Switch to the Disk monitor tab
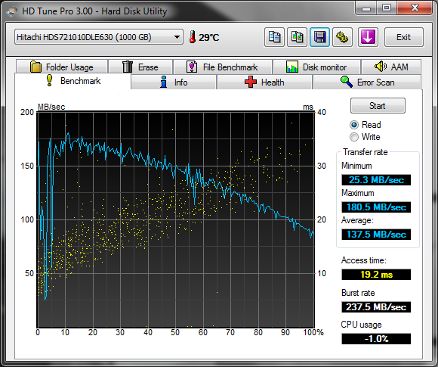 [316, 67]
